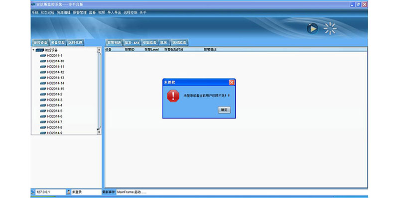Click the device tree vertical scrollbar thumb
The width and height of the screenshot is (399, 198).
point(99,91)
